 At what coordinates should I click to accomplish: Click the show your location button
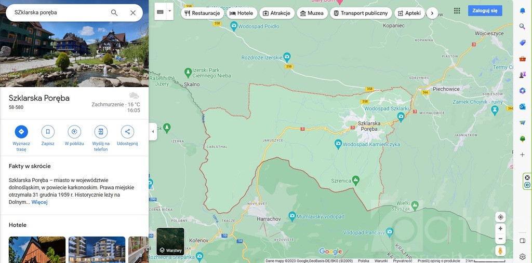[x=500, y=217]
